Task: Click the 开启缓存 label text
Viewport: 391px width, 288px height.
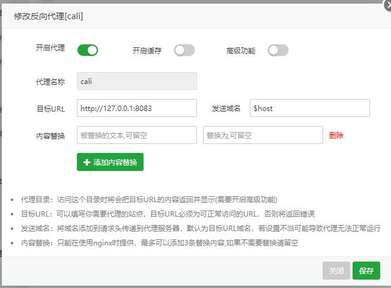Action: pos(147,51)
